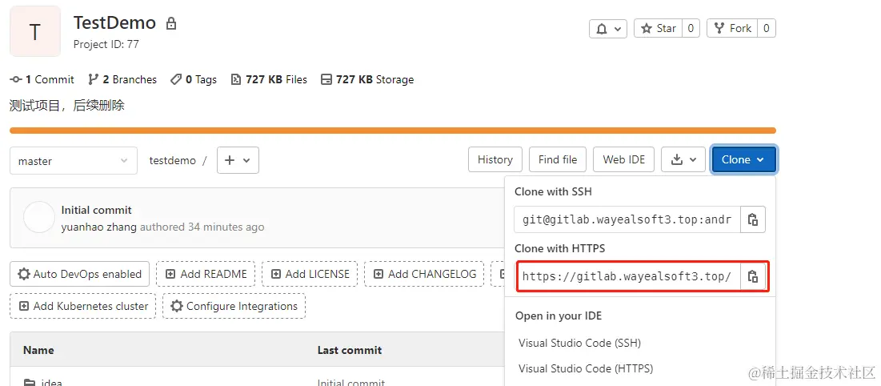Copy the SSH clone URL
Viewport: 881px width, 386px height.
(752, 219)
